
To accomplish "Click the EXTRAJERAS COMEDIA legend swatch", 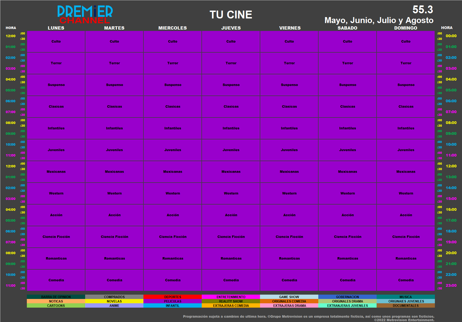I will point(231,305).
